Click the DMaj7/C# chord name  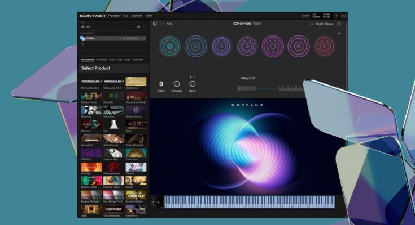click(248, 78)
